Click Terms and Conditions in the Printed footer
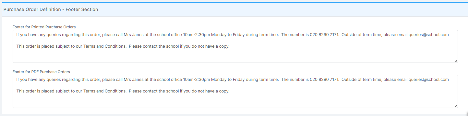Image resolution: width=468 pixels, height=116 pixels. point(105,46)
